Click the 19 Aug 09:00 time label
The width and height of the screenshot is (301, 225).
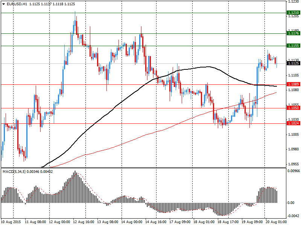[252, 222]
